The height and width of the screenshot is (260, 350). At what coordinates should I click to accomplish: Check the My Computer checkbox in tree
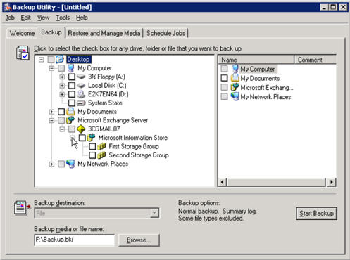point(61,68)
